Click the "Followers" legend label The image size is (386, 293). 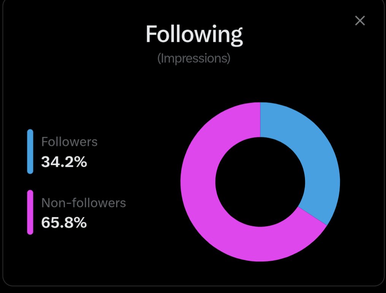(69, 142)
